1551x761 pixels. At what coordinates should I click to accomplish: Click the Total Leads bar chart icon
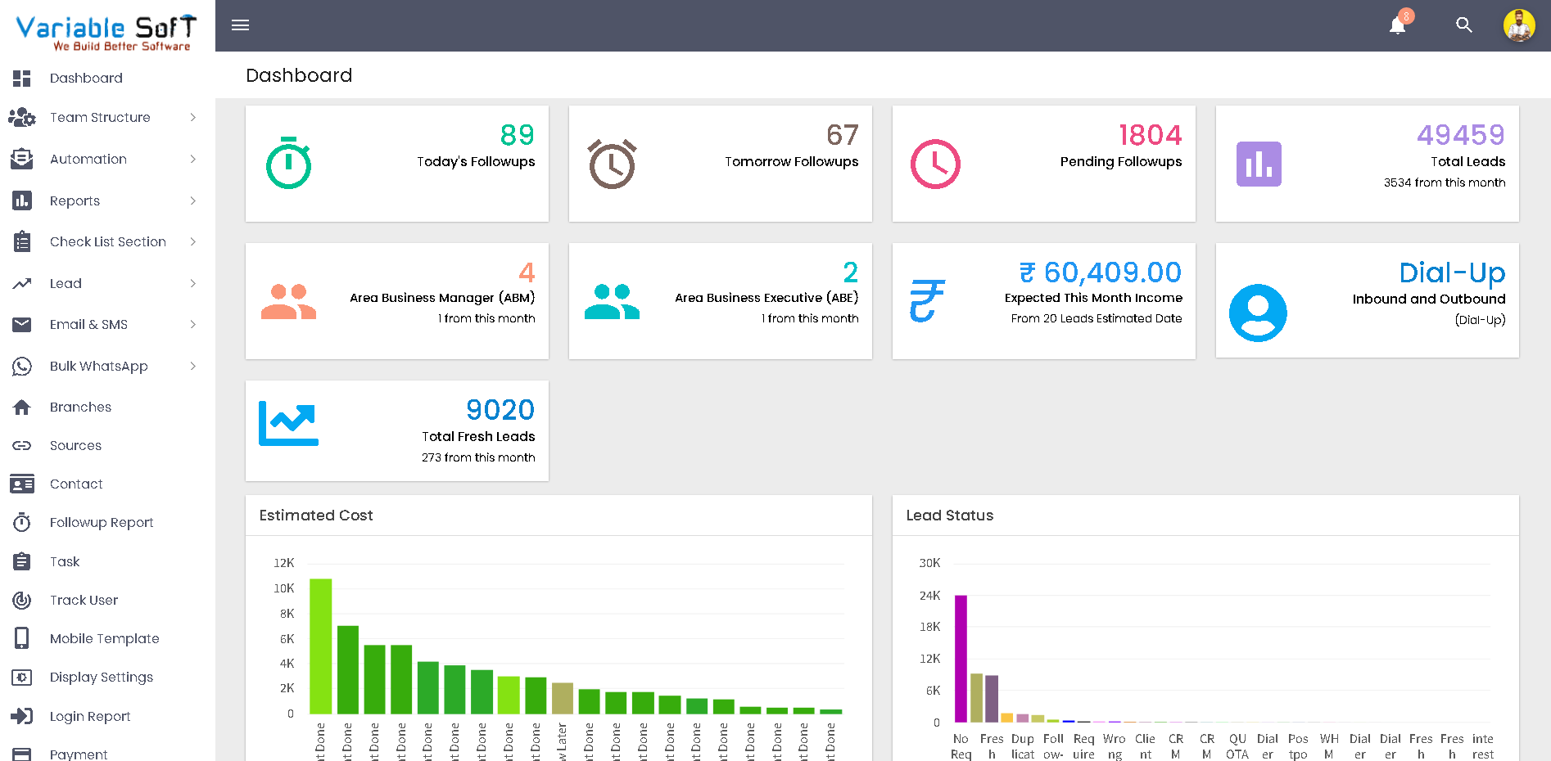pyautogui.click(x=1259, y=164)
